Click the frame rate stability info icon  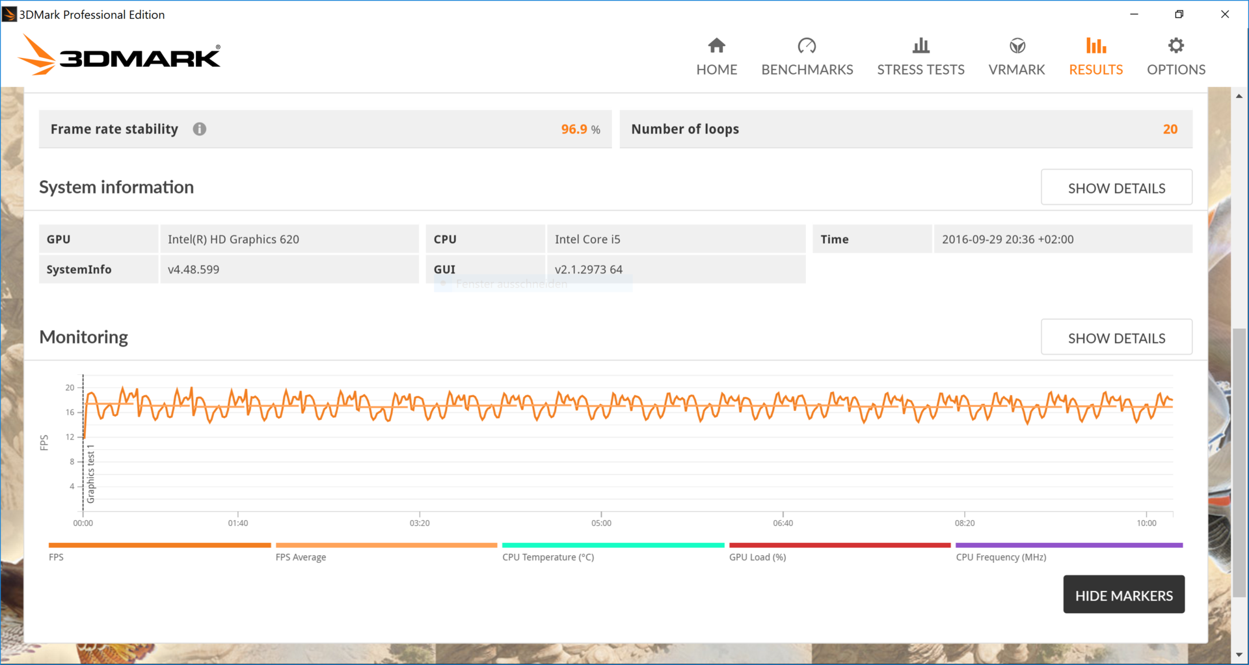(x=200, y=129)
